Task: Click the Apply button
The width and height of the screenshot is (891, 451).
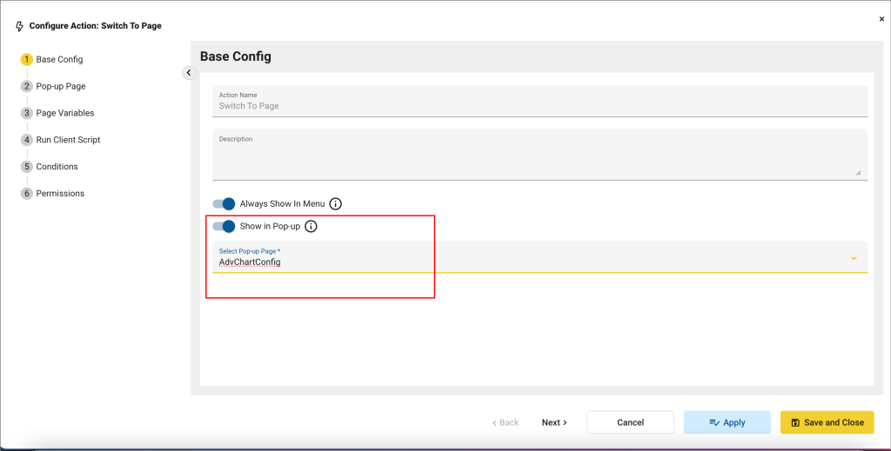Action: pos(727,422)
